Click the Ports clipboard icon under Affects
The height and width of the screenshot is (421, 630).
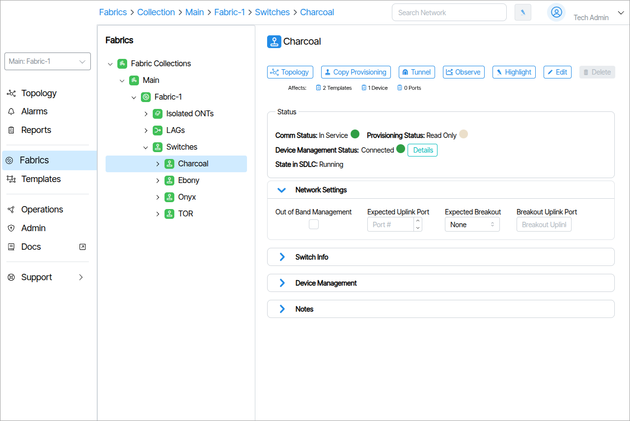[400, 88]
